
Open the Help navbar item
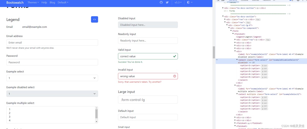44,3
